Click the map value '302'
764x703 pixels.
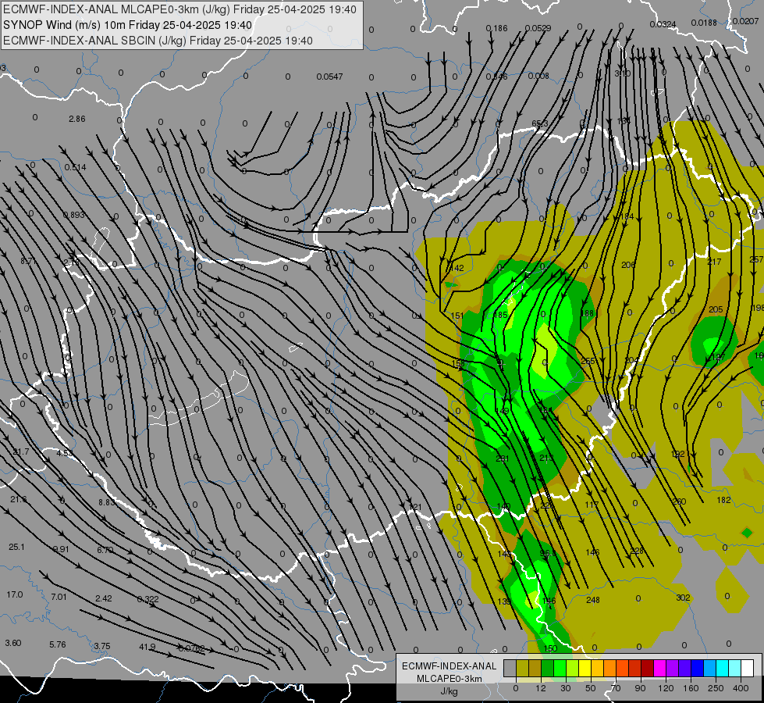[683, 598]
